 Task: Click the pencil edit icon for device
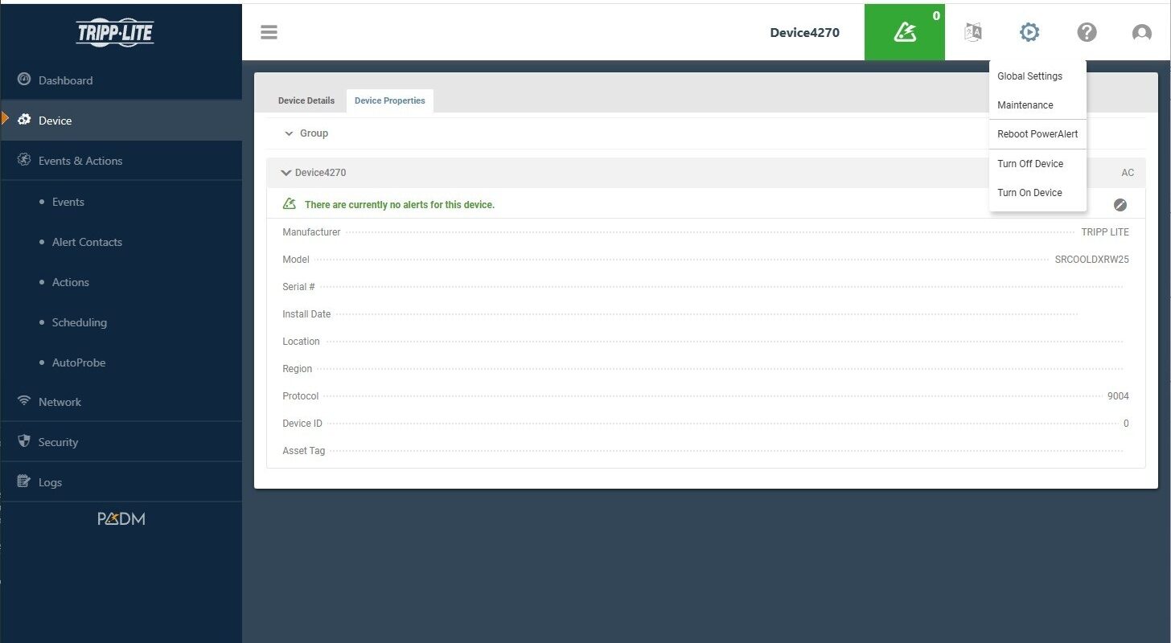(1120, 205)
